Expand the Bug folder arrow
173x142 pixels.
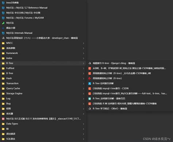pyautogui.click(x=84, y=104)
